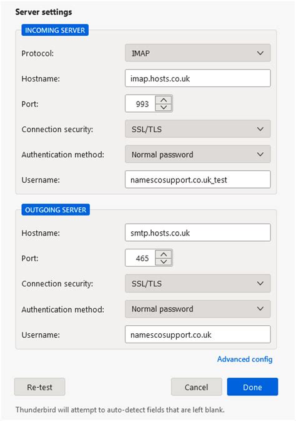Open outgoing Connection security SSL/TLS dropdown
Viewport: 296px width, 421px height.
(x=197, y=284)
